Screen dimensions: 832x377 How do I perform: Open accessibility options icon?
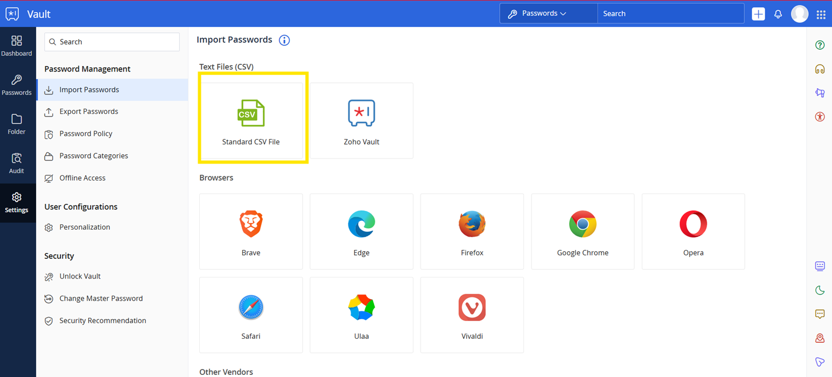pos(820,116)
